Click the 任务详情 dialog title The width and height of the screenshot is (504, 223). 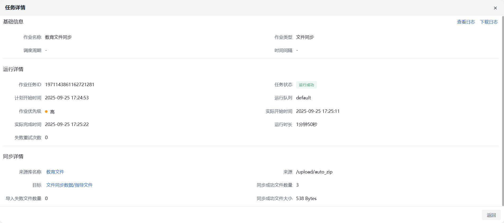15,8
